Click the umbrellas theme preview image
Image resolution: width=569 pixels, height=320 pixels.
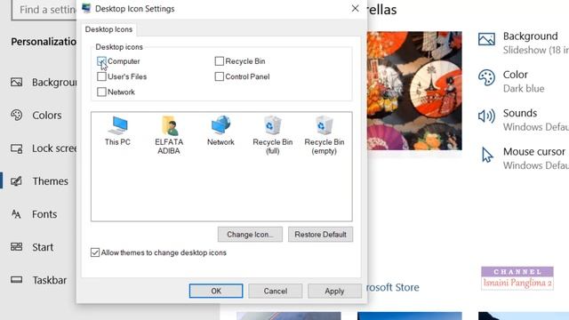tap(414, 91)
